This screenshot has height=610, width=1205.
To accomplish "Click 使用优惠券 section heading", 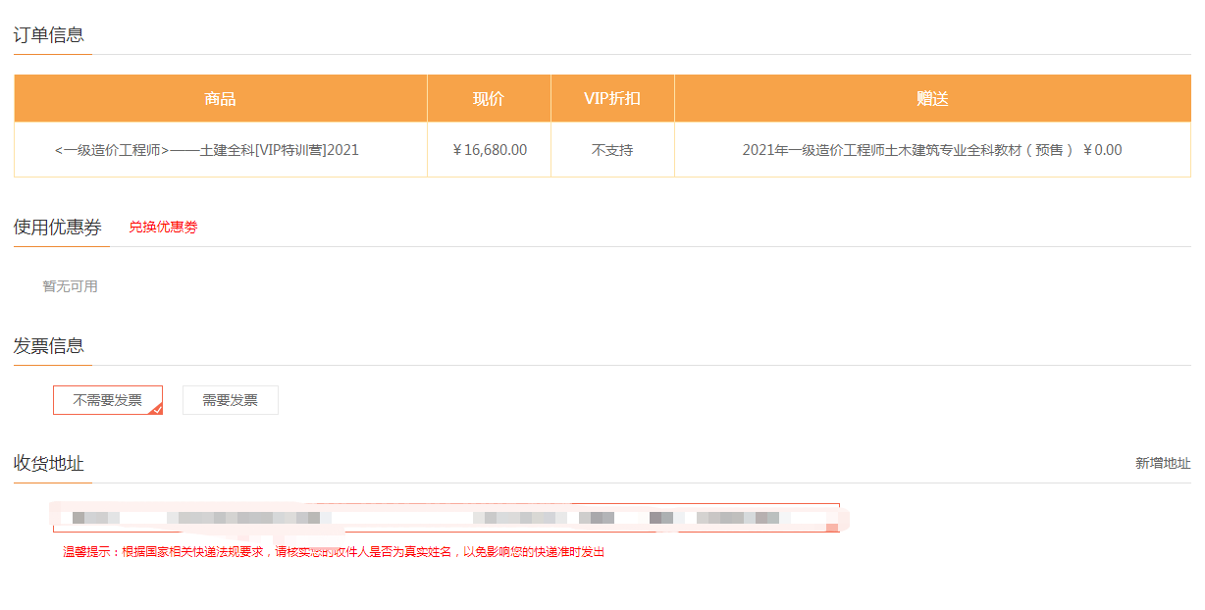I will click(57, 228).
